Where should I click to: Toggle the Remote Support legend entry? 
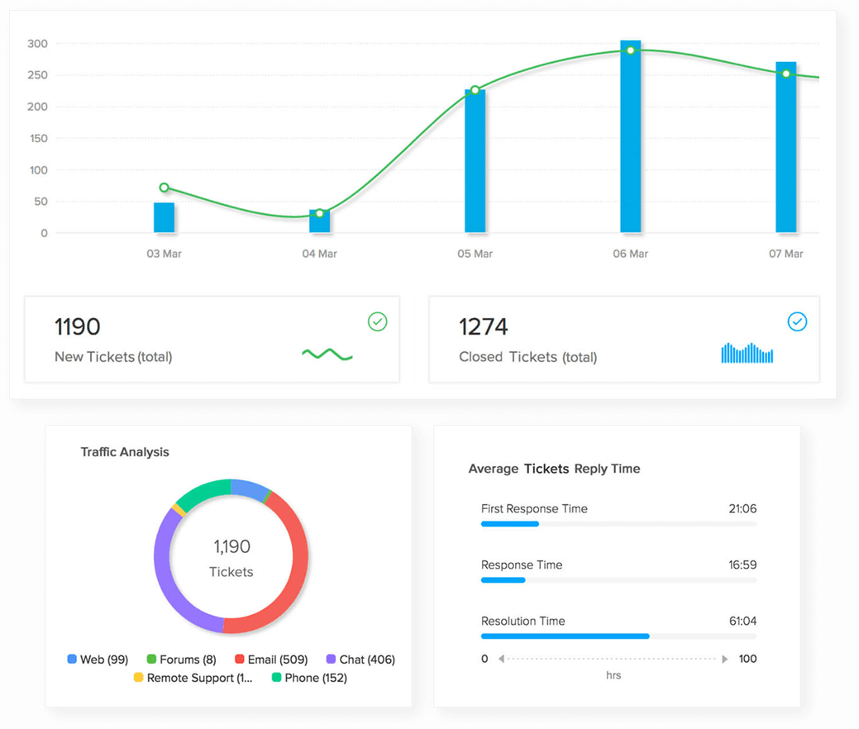[193, 678]
